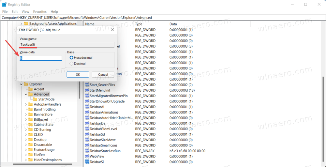Select the TaskbarSmallIcons value icon
Image resolution: width=326 pixels, height=167 pixels.
(87, 145)
